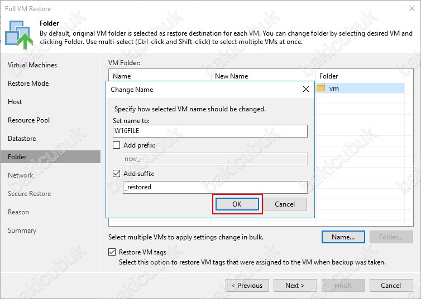Click the Restore VM tags label
Image resolution: width=421 pixels, height=299 pixels.
(142, 252)
